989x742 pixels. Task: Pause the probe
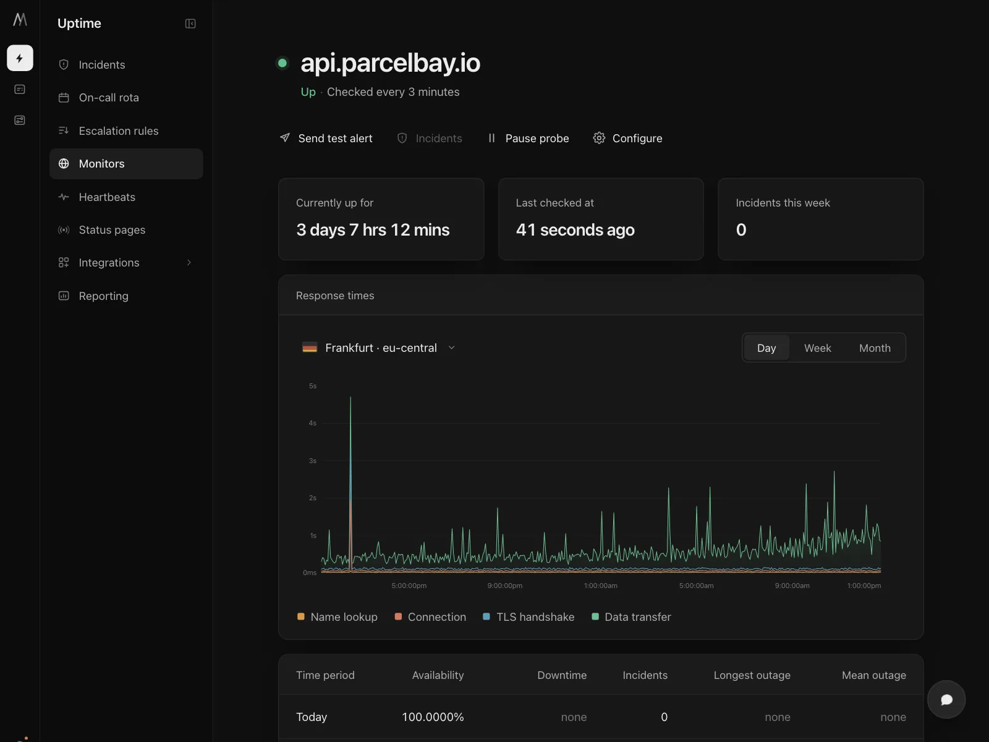528,138
